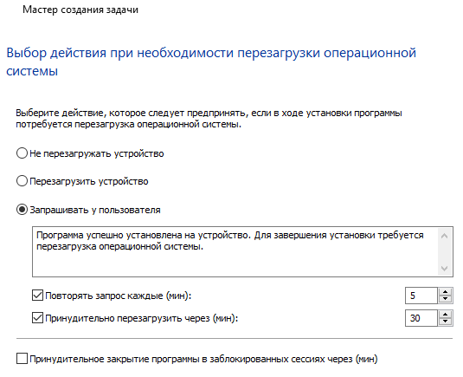The width and height of the screenshot is (463, 377).
Task: Click the 'Перезагрузить устройство' label text
Action: click(89, 181)
